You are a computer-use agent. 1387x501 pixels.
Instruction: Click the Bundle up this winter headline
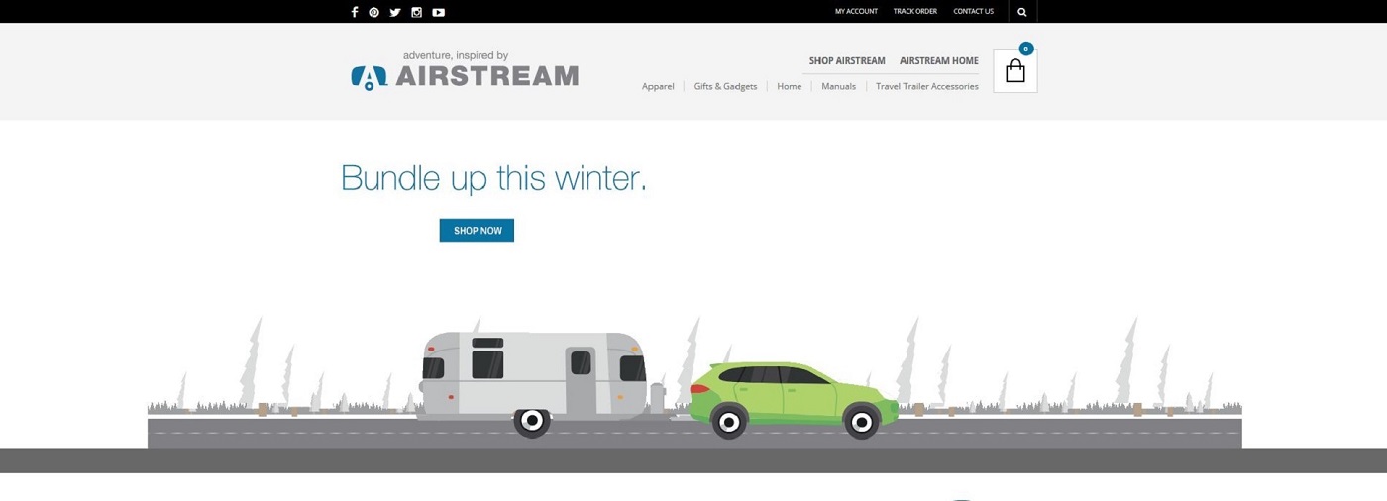click(x=493, y=178)
